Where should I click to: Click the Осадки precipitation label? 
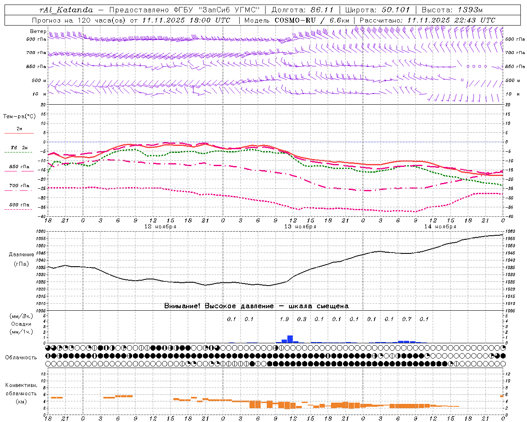[21, 324]
